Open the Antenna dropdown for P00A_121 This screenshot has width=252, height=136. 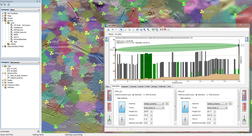coord(154,104)
